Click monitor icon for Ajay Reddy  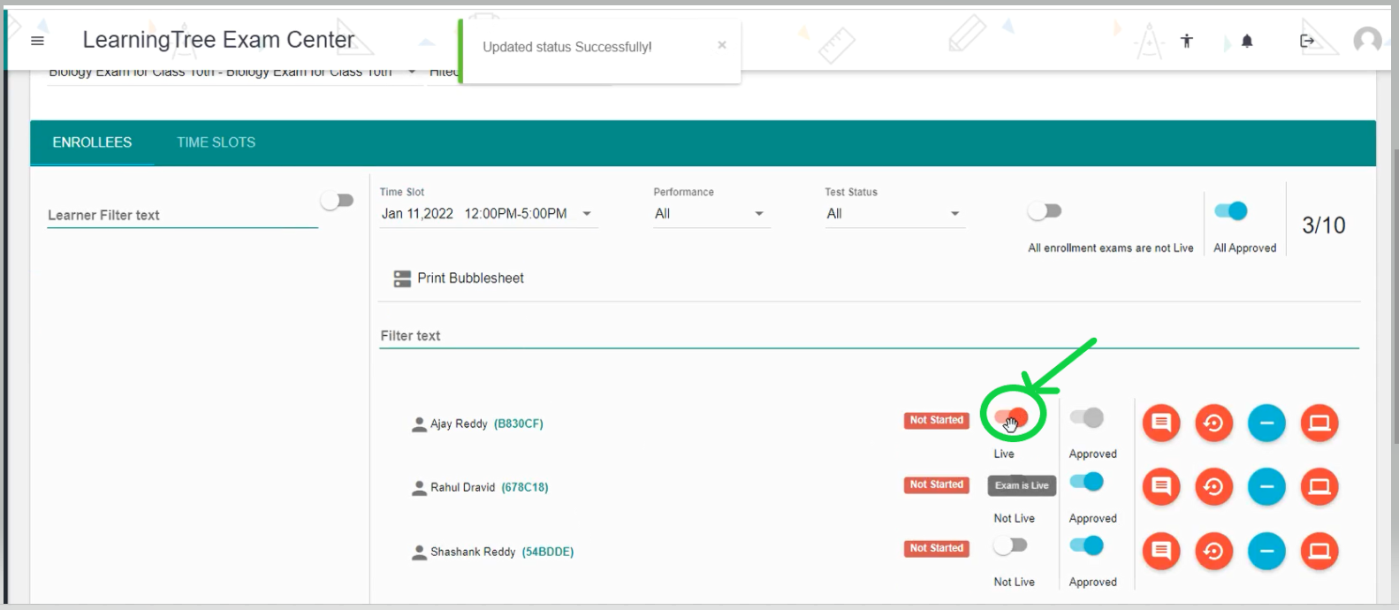(x=1319, y=423)
